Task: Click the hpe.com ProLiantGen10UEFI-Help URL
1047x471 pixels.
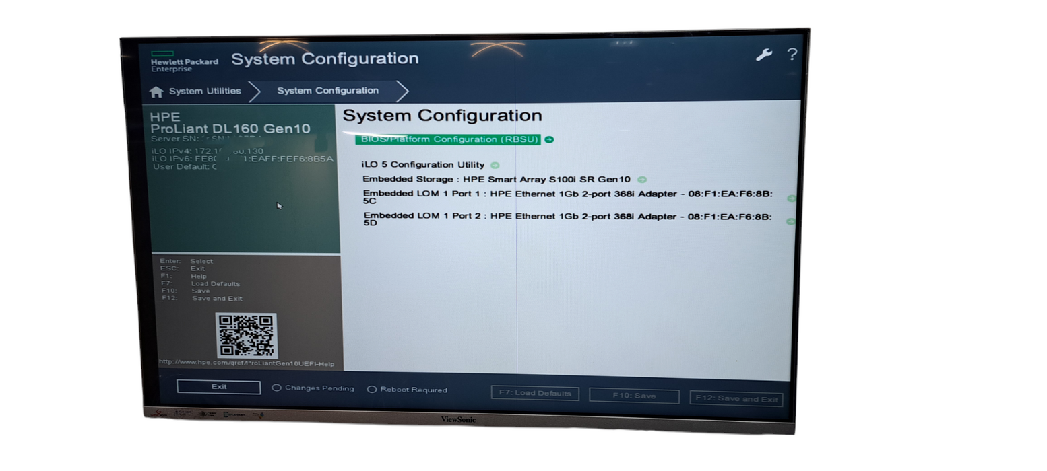Action: (247, 364)
